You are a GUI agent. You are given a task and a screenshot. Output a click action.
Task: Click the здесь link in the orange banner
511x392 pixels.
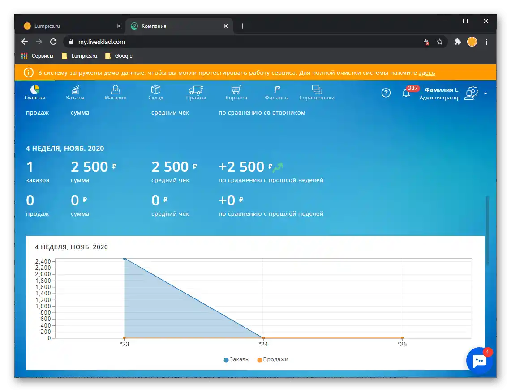427,72
